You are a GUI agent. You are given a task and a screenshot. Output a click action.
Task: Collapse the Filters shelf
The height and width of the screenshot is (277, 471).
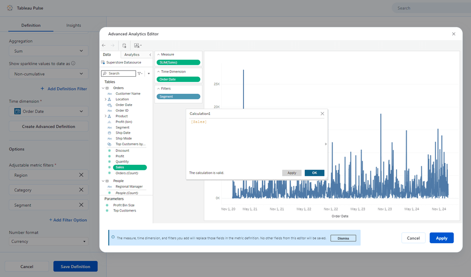(159, 89)
